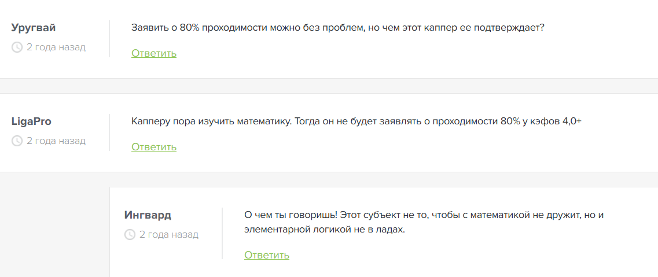Click the clock icon under Уругвай
Screen dimensions: 658x277
pyautogui.click(x=17, y=47)
